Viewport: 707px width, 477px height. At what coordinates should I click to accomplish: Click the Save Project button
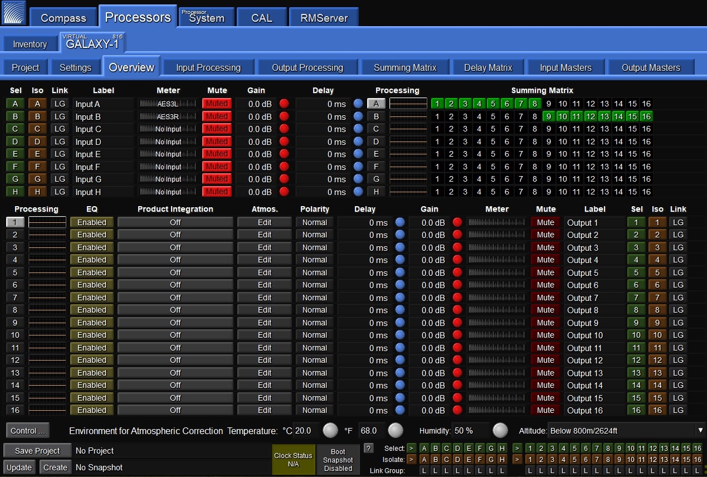(x=37, y=451)
